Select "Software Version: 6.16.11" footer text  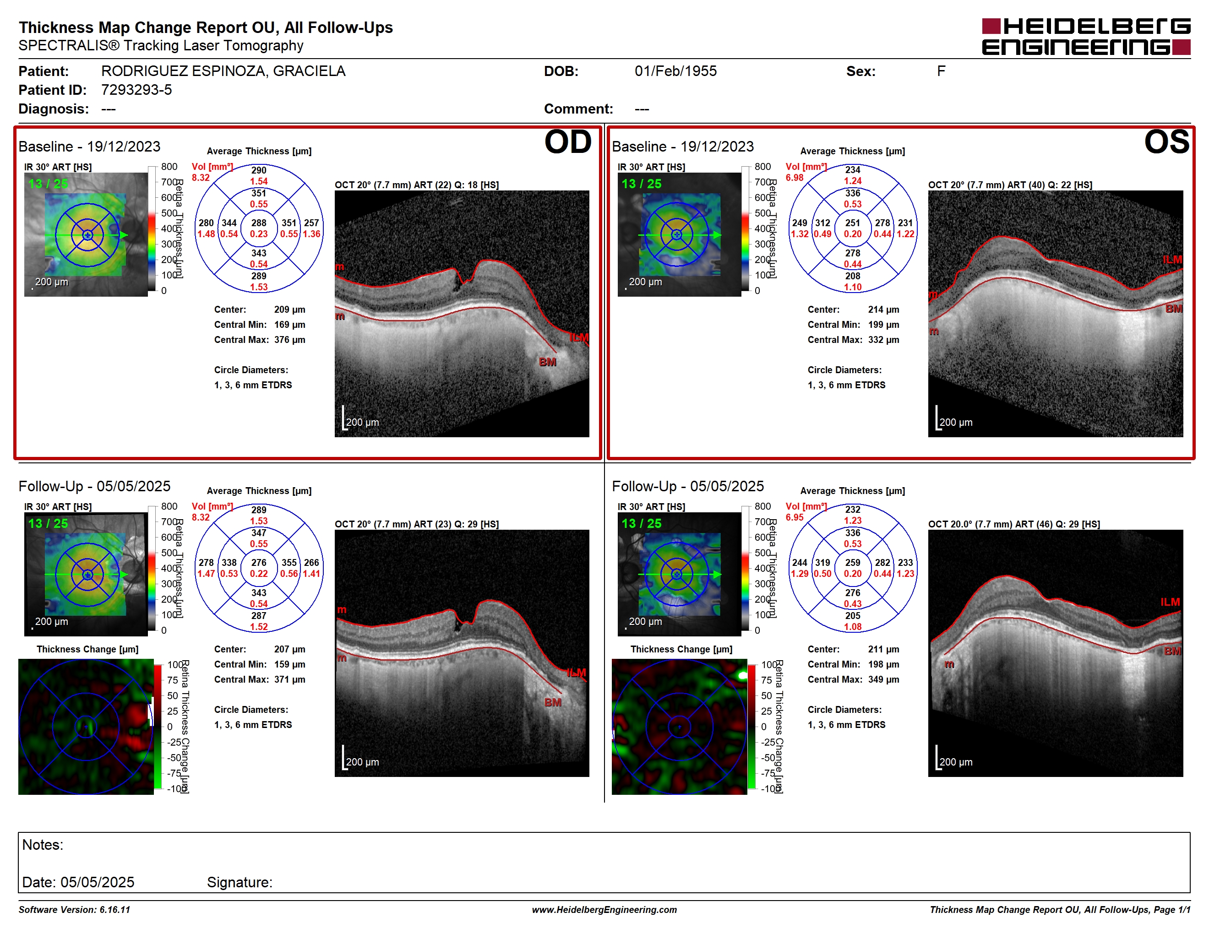(74, 910)
